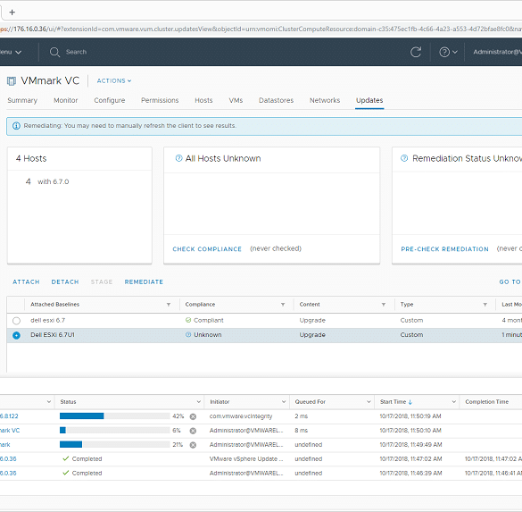Switch to the Networks tab

click(x=325, y=100)
